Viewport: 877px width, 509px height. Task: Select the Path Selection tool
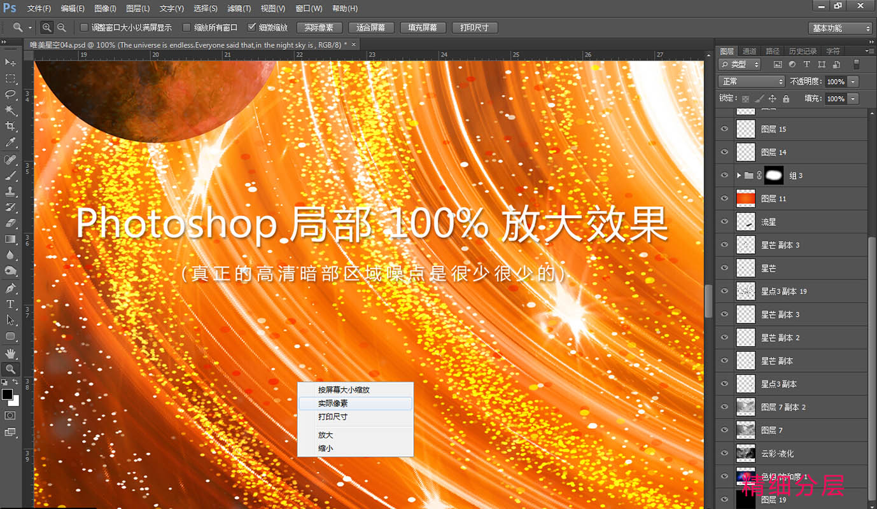10,320
